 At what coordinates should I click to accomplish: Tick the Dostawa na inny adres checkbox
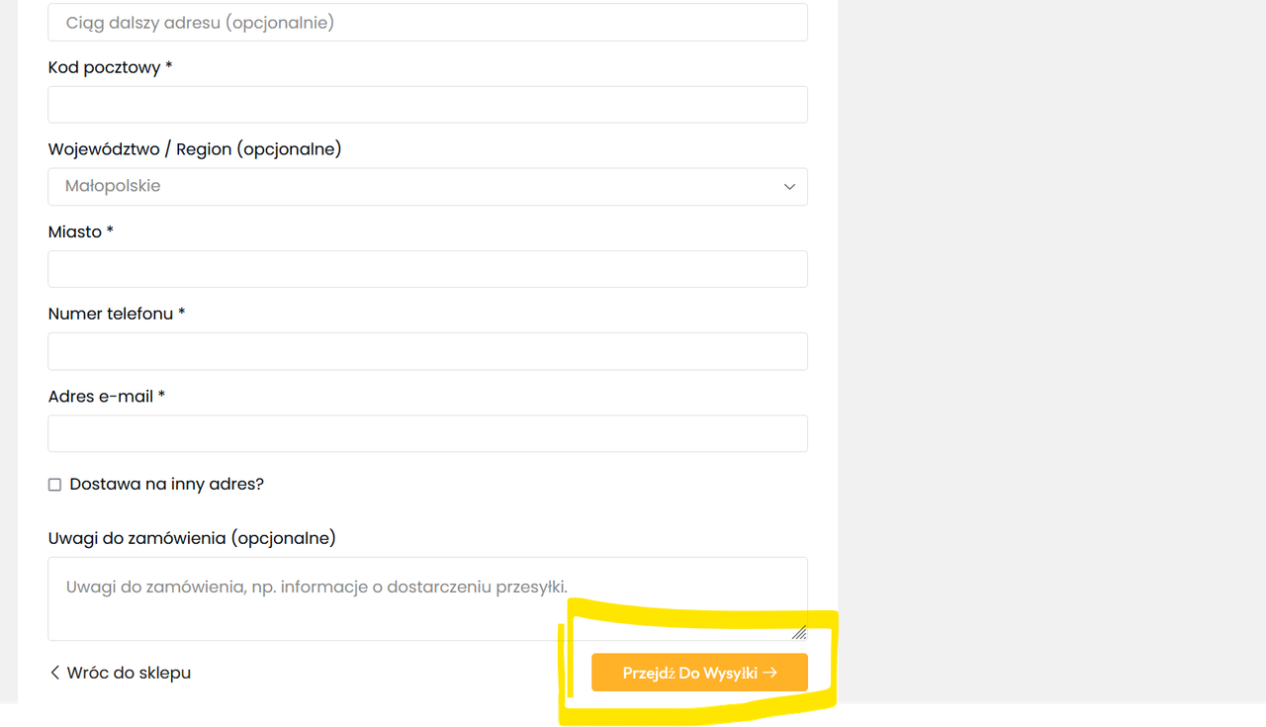(54, 485)
